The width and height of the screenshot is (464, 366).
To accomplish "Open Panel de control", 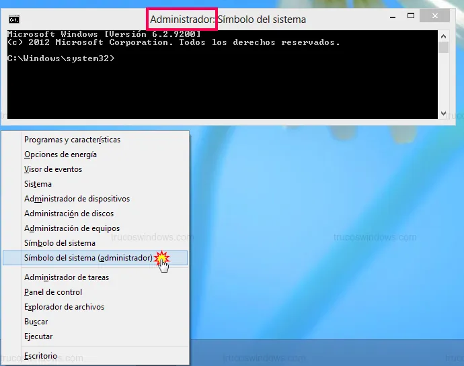I will pos(53,292).
